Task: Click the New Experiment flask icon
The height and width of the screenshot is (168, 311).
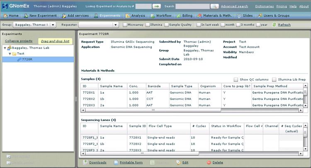Action: pos(26,16)
